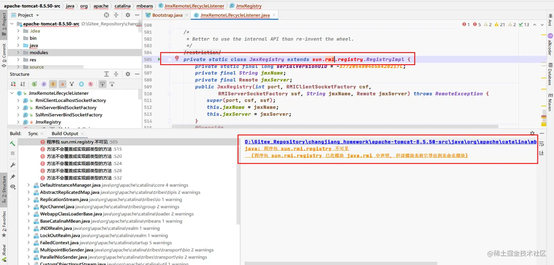Open Project panel settings gear
The image size is (554, 265).
point(128,15)
